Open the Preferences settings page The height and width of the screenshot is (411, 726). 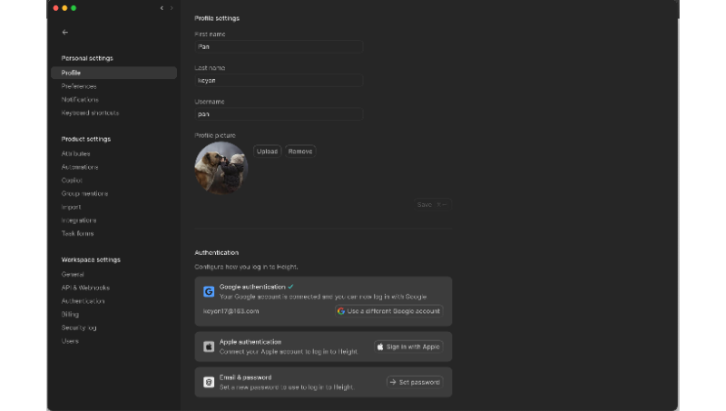coord(79,86)
